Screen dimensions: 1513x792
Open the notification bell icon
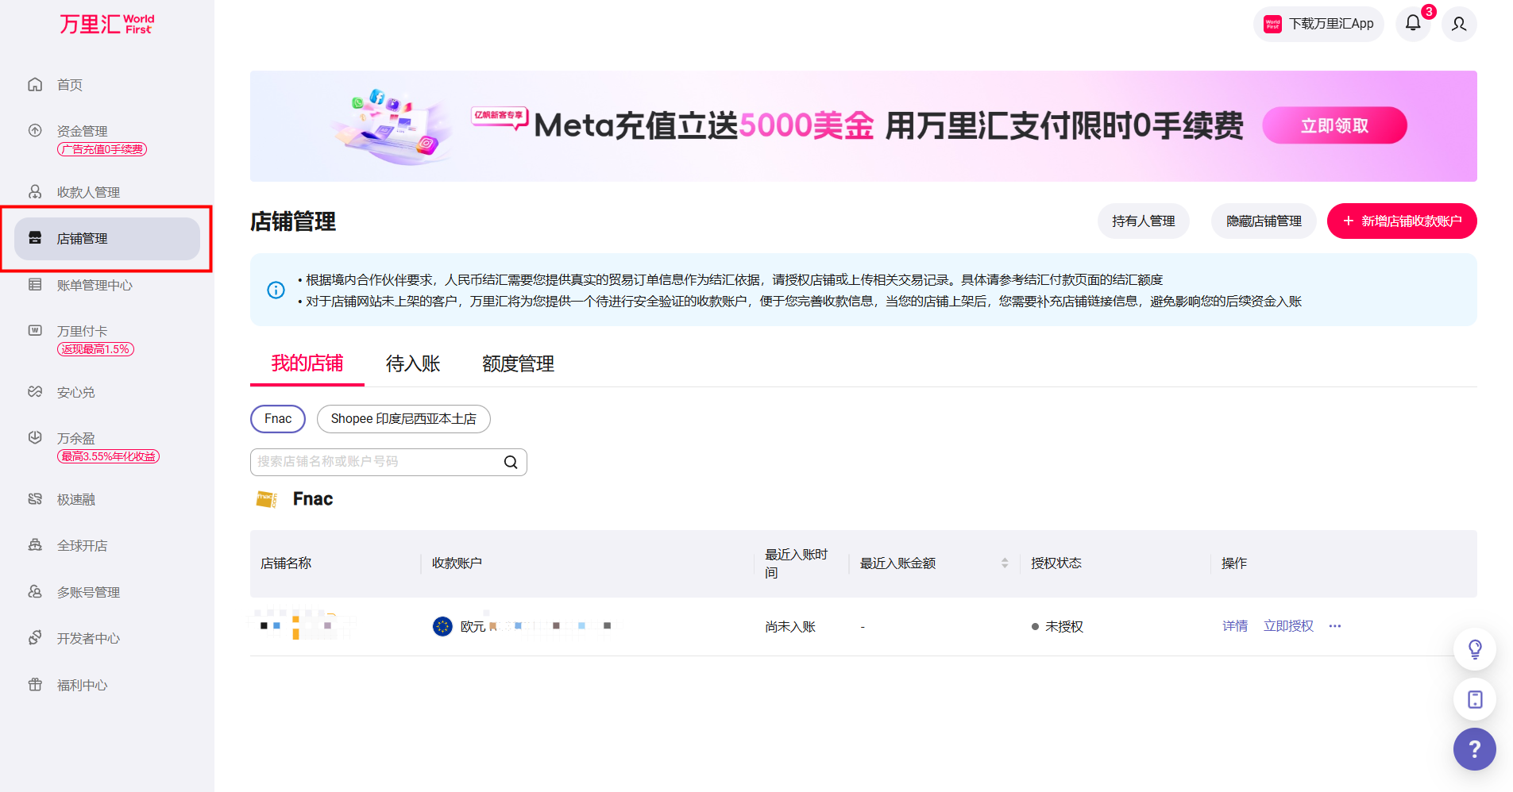1413,23
